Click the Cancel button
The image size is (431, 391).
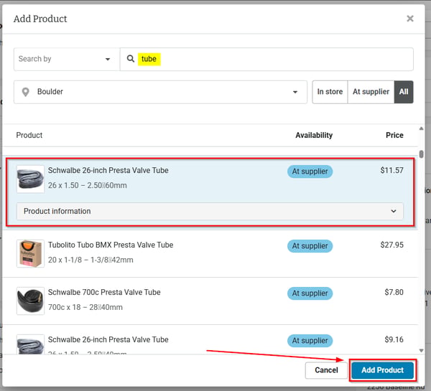pyautogui.click(x=326, y=370)
